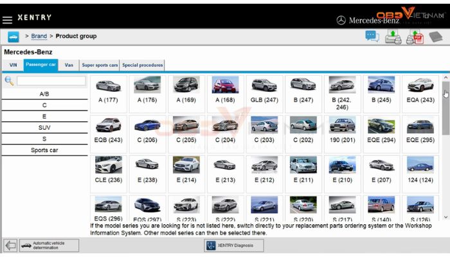Filter by A/B class category
This screenshot has width=450, height=257.
(44, 94)
